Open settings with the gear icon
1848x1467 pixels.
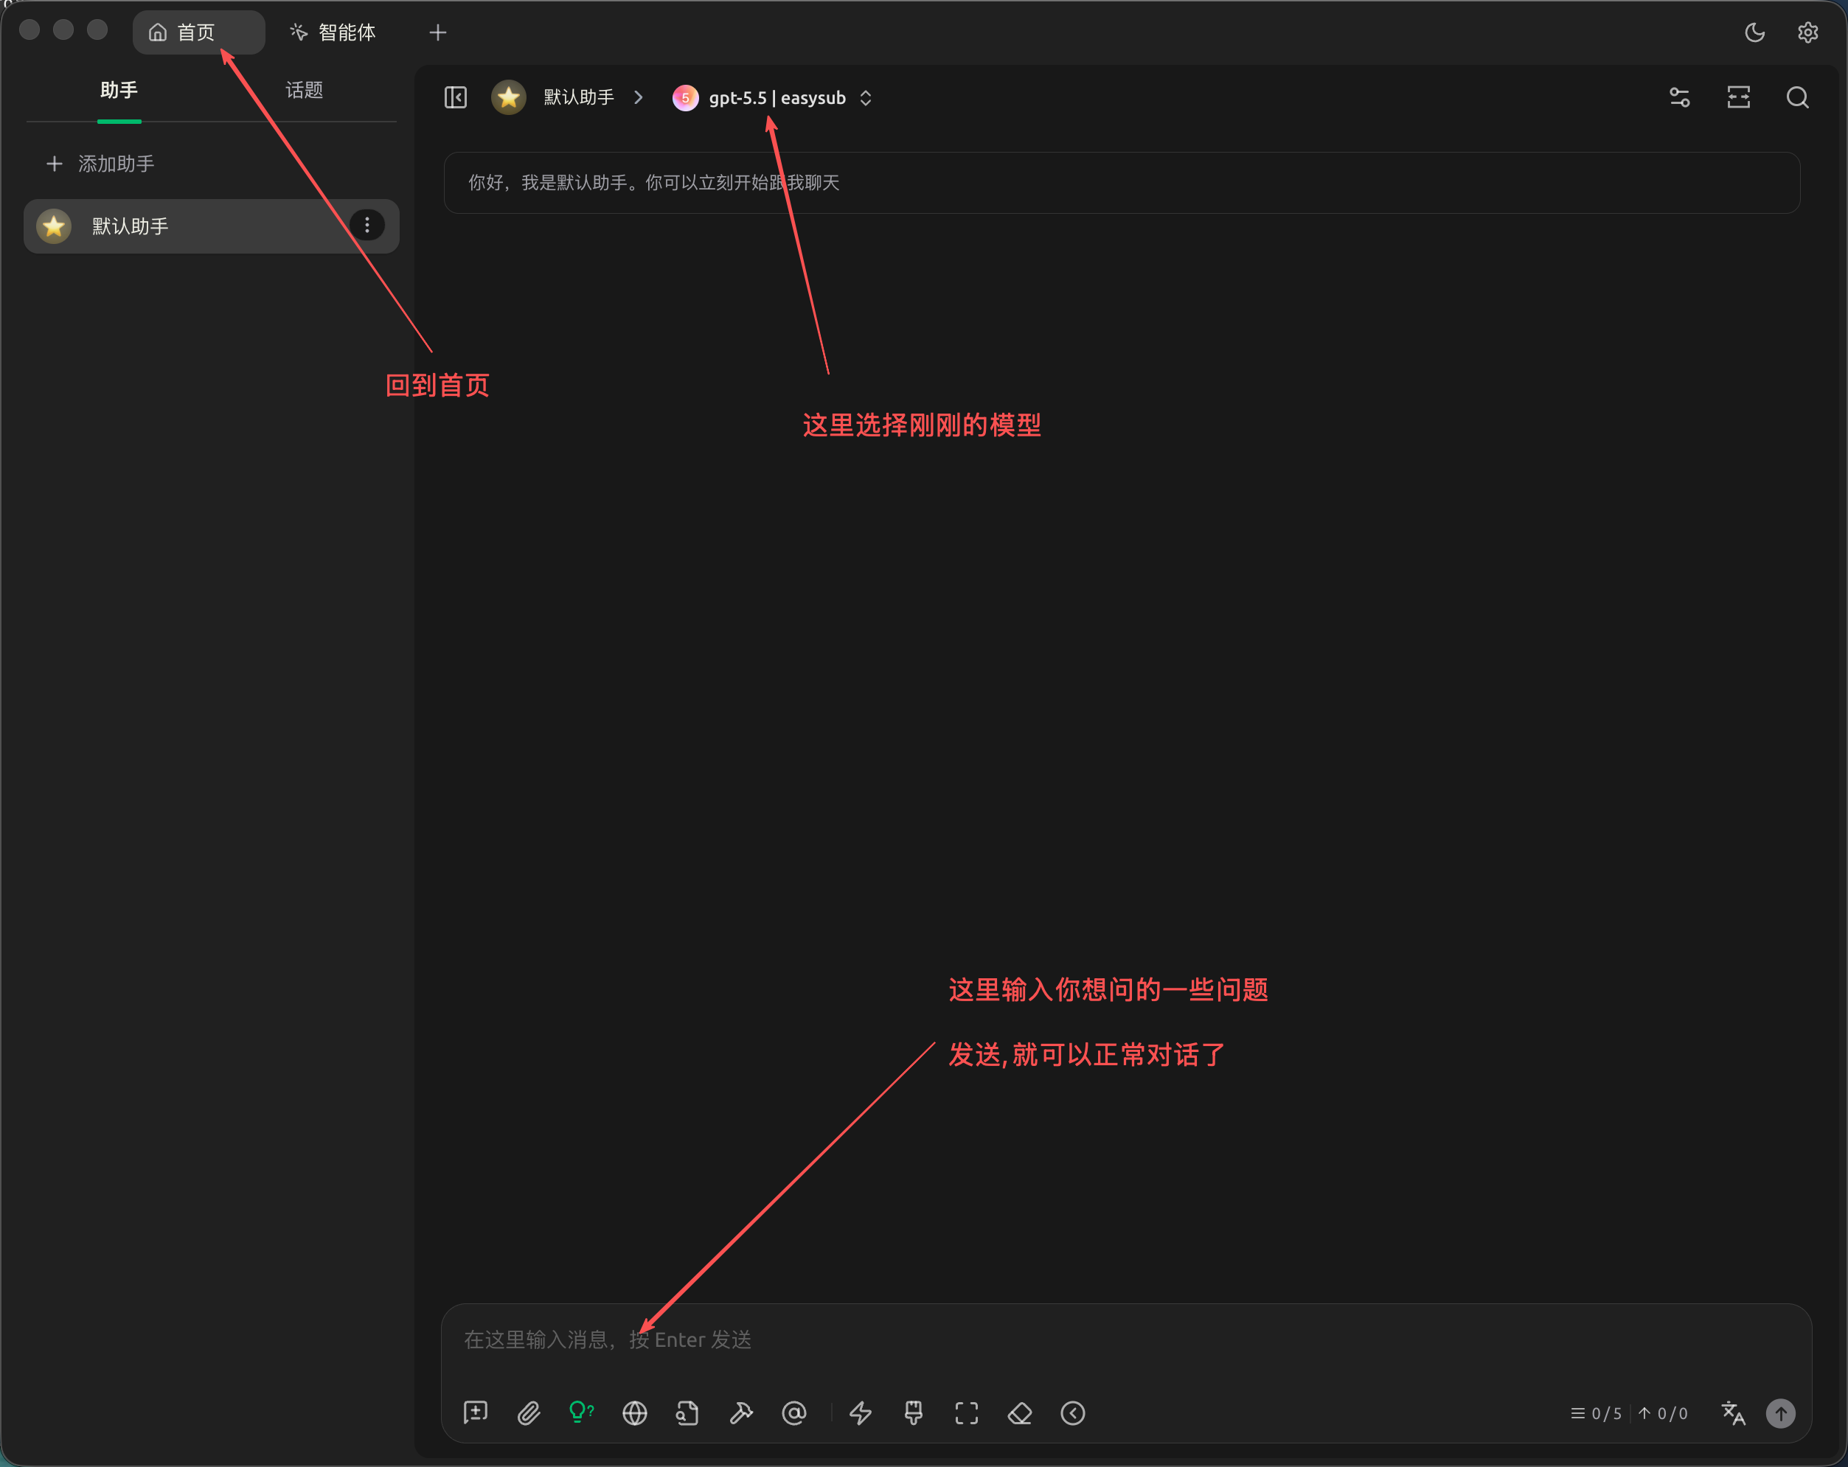1807,32
